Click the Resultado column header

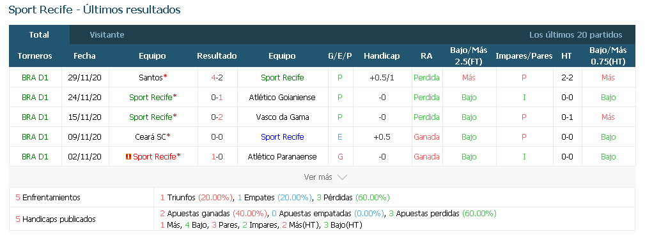(217, 56)
